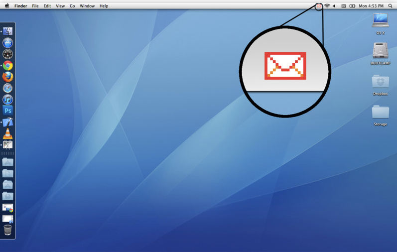Open the Apple menu

pyautogui.click(x=7, y=6)
